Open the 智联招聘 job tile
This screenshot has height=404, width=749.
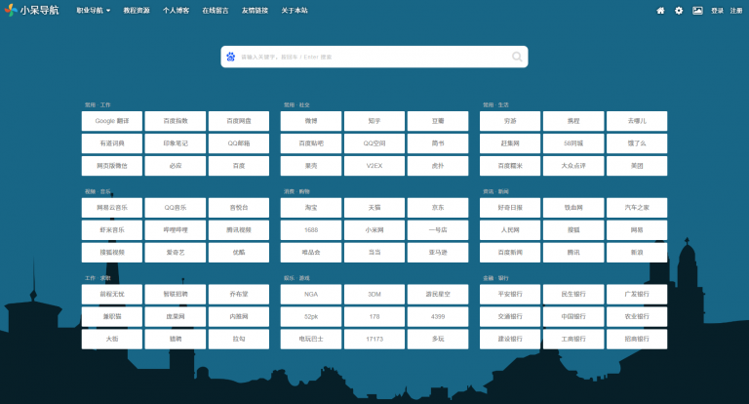(176, 294)
